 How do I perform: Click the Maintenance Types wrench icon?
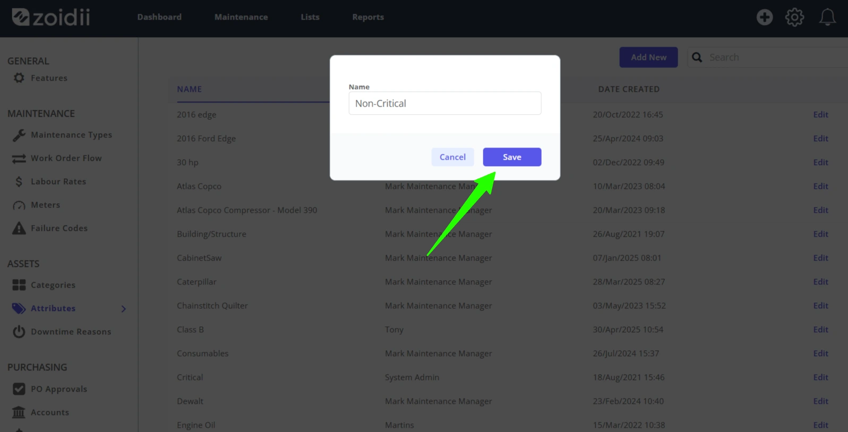[x=19, y=135]
